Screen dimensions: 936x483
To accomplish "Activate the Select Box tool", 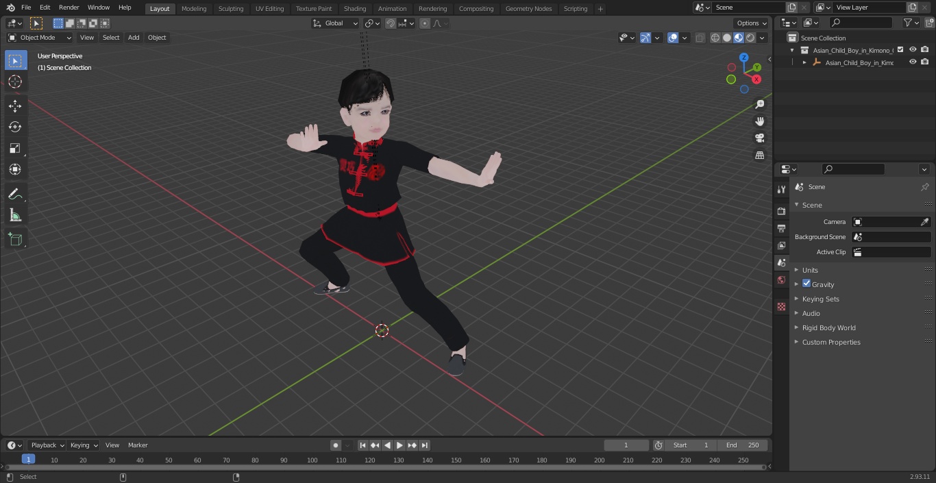I will (x=15, y=60).
